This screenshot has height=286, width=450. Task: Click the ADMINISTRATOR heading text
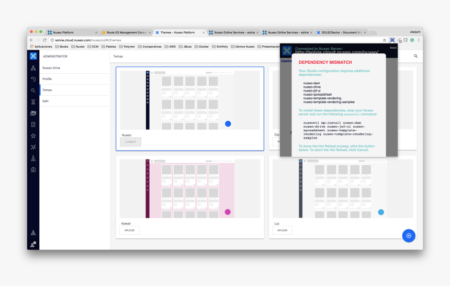55,56
